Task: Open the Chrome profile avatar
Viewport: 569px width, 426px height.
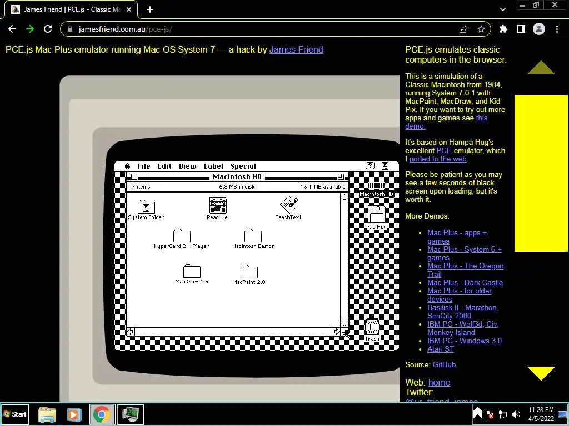Action: pyautogui.click(x=539, y=29)
